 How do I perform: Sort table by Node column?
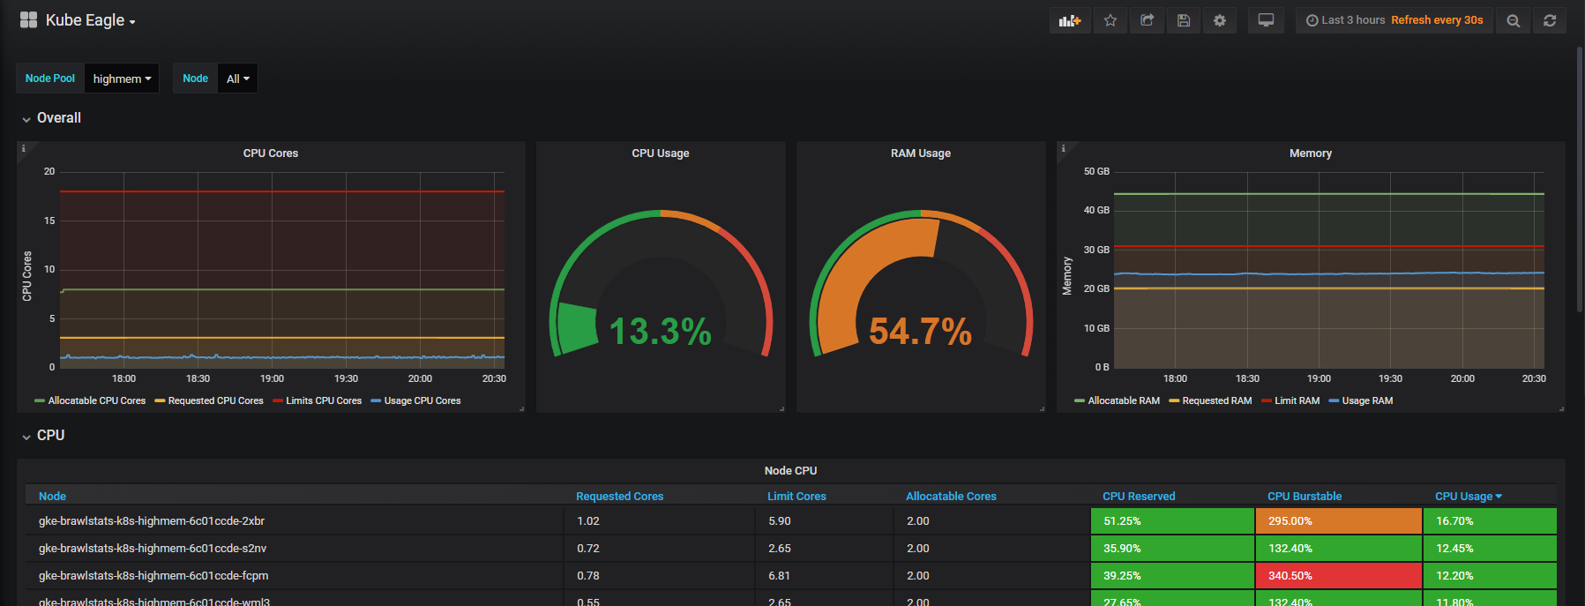coord(53,497)
